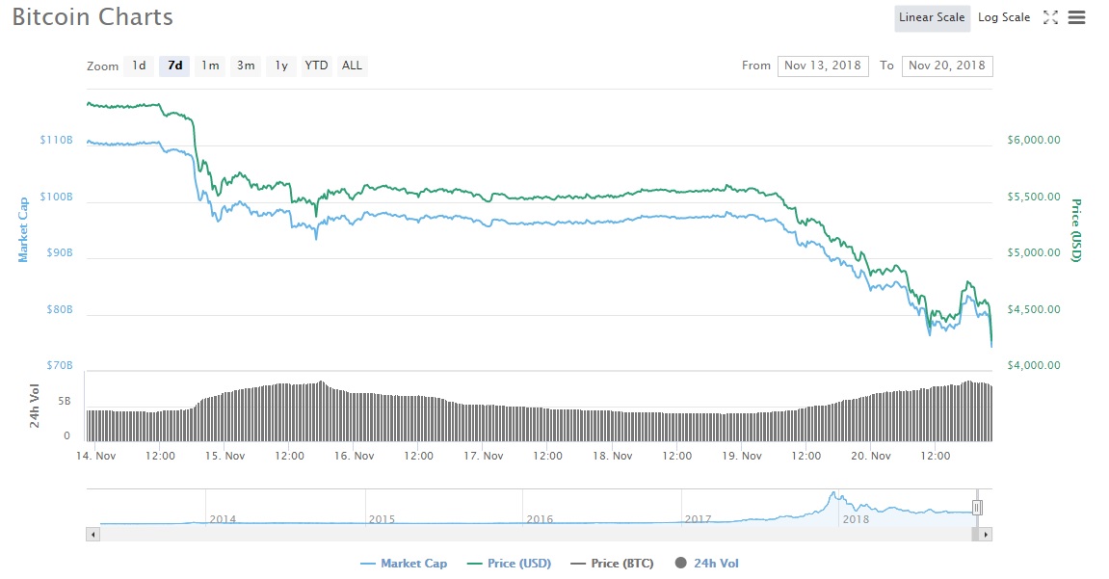
Task: Click the navigator right scroll arrow
Action: [x=986, y=533]
